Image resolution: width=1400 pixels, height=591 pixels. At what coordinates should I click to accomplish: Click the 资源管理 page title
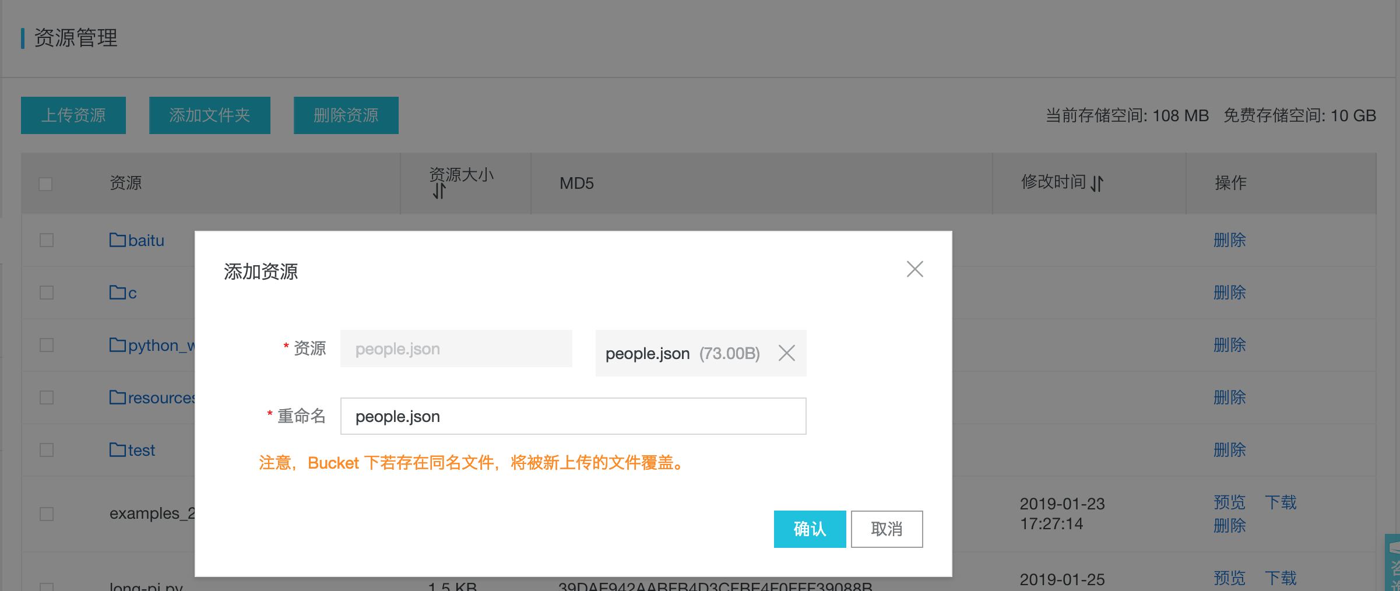(76, 38)
